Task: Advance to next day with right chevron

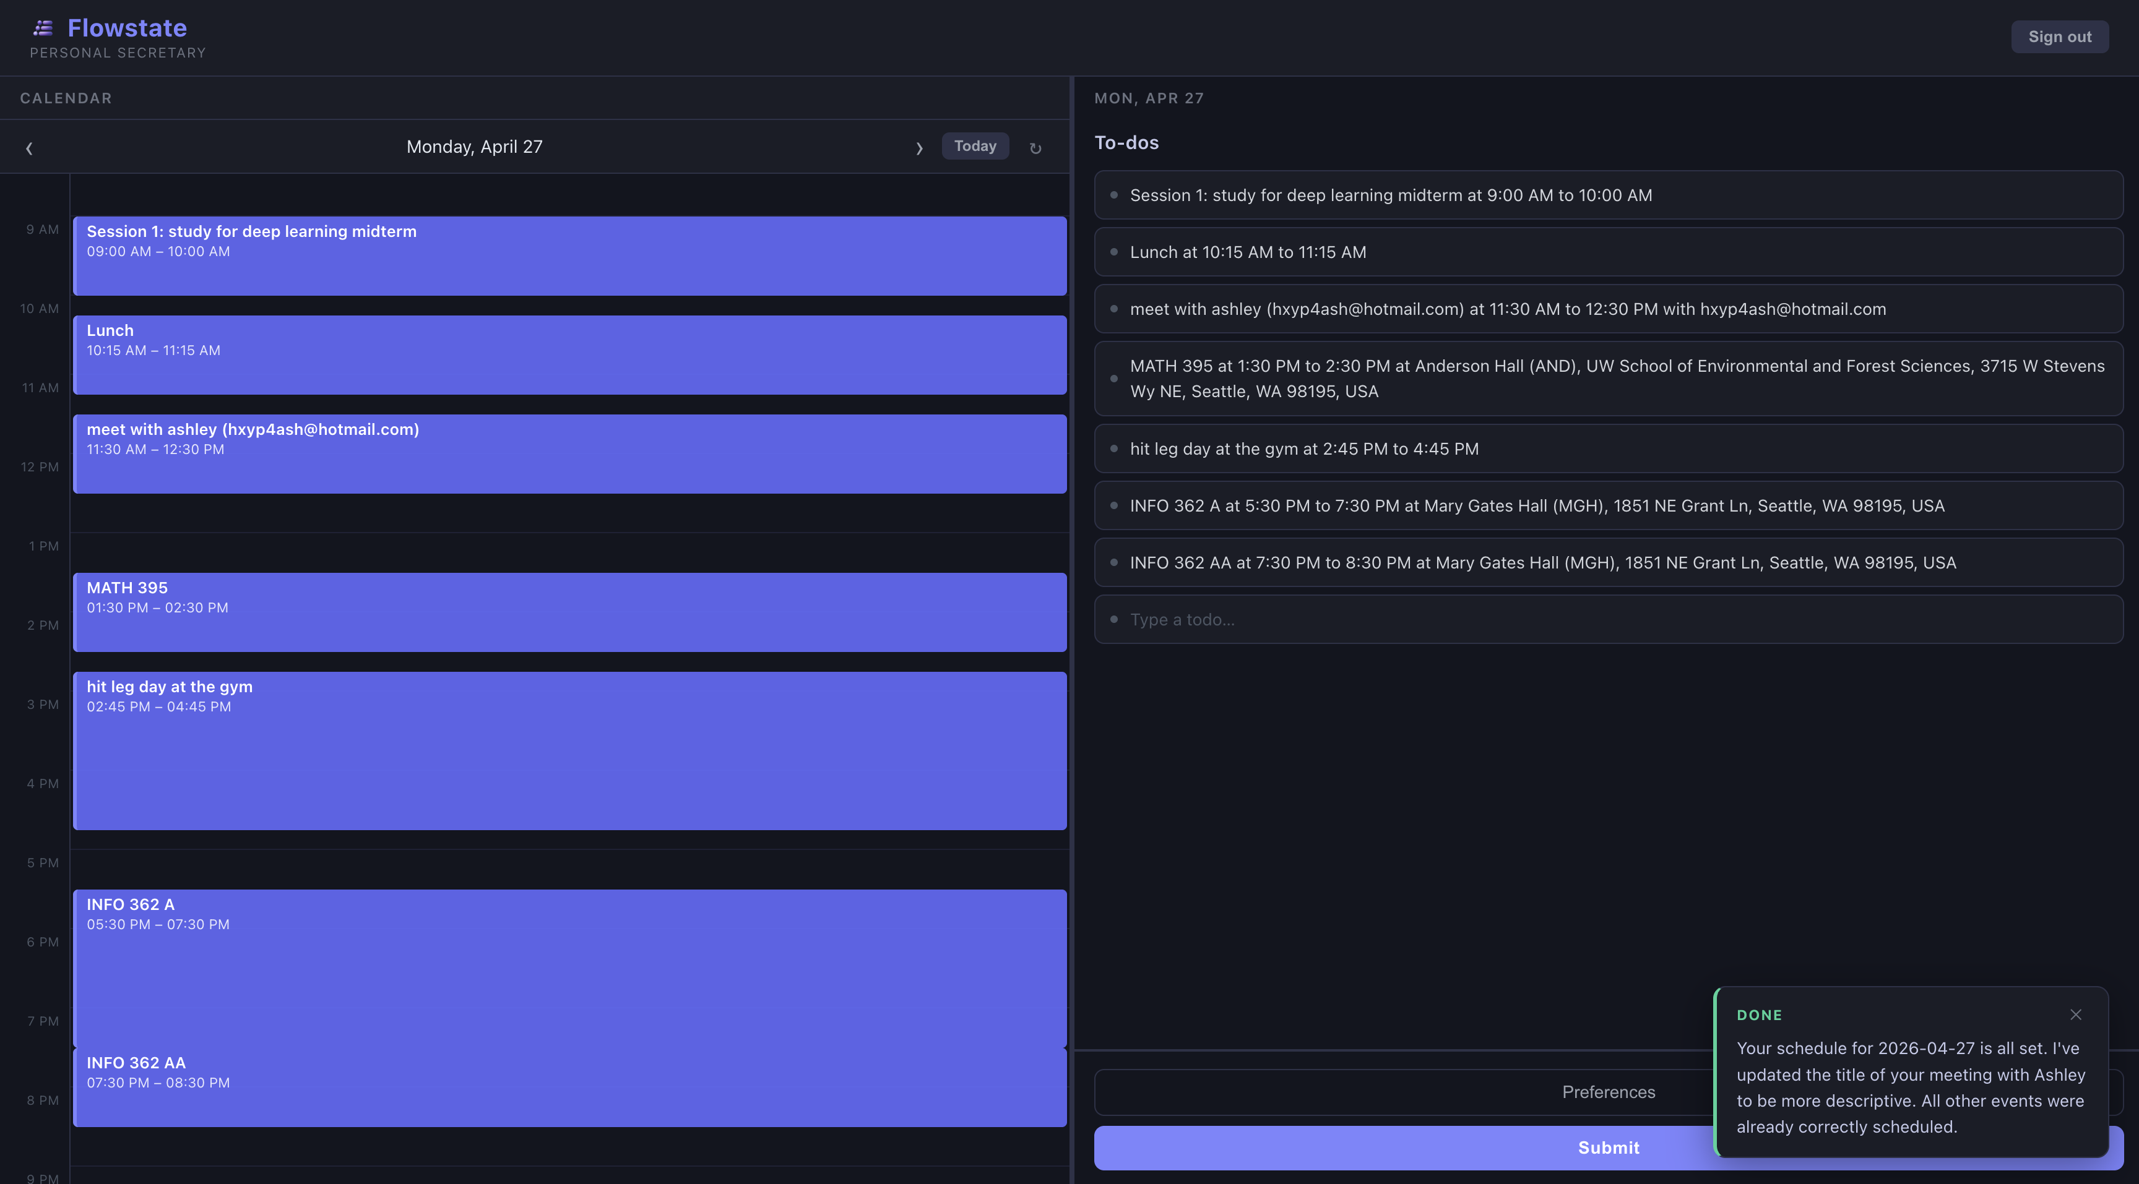Action: (919, 148)
